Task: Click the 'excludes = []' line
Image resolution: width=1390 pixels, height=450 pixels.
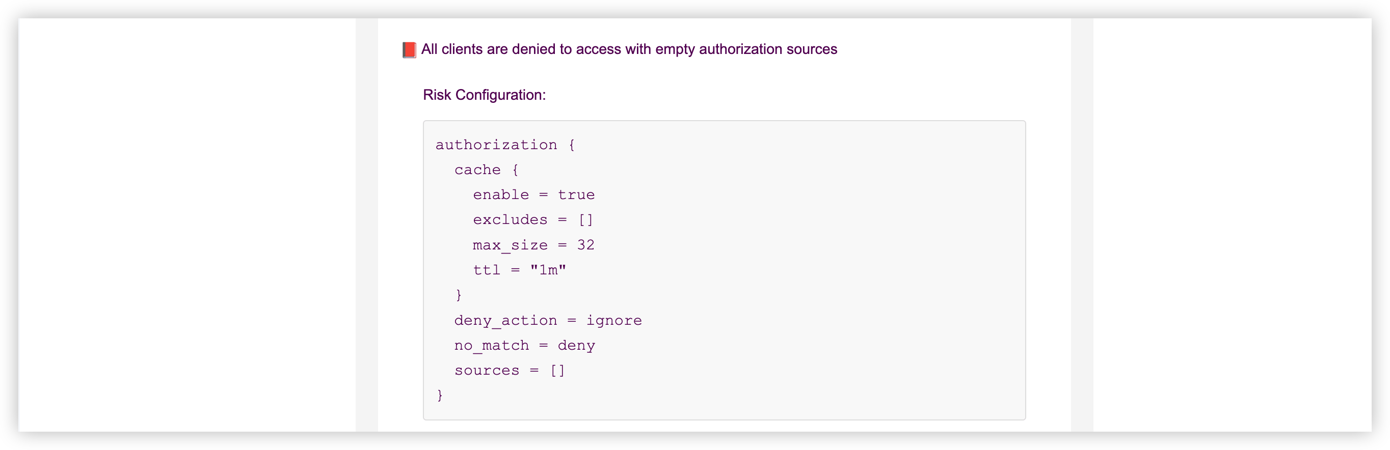Action: tap(532, 220)
